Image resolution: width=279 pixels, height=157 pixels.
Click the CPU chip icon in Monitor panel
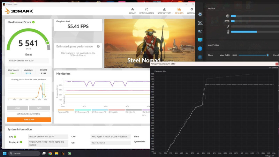click(228, 16)
